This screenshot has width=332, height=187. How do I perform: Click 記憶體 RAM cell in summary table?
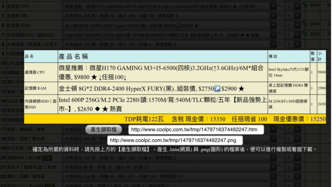[x=41, y=88]
